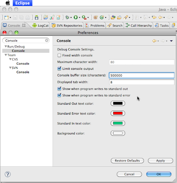
Task: Collapse the CVS tree node
Action: (10, 59)
